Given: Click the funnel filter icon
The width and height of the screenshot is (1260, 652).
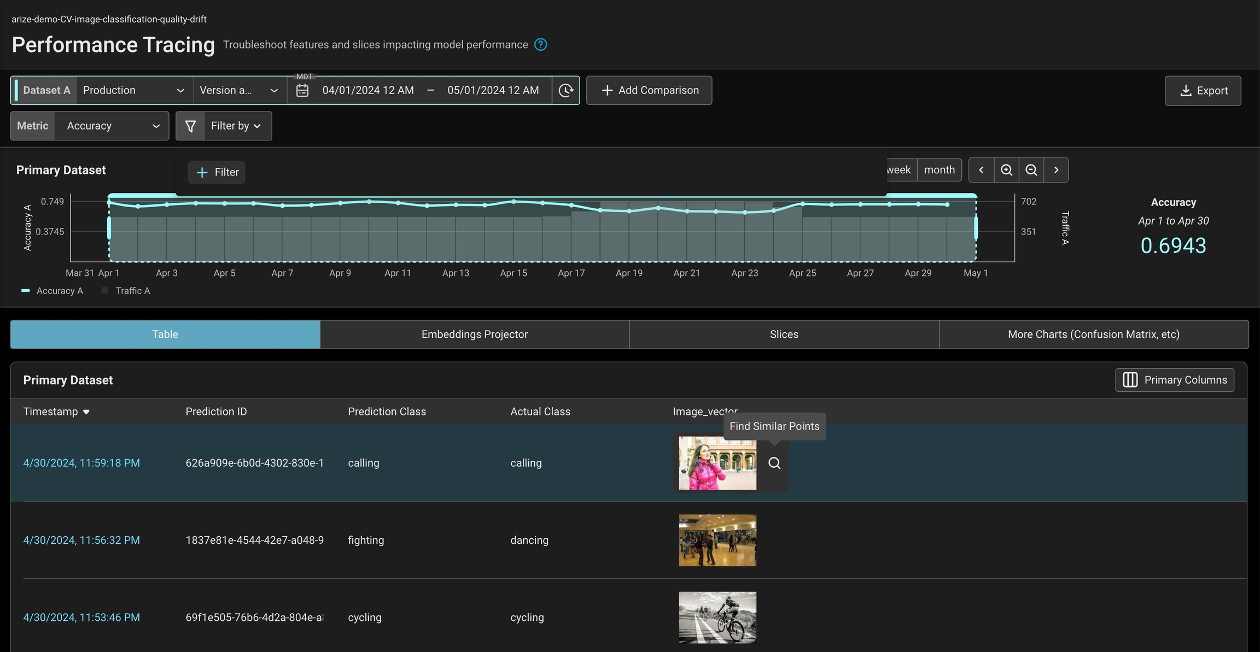Looking at the screenshot, I should pyautogui.click(x=190, y=126).
